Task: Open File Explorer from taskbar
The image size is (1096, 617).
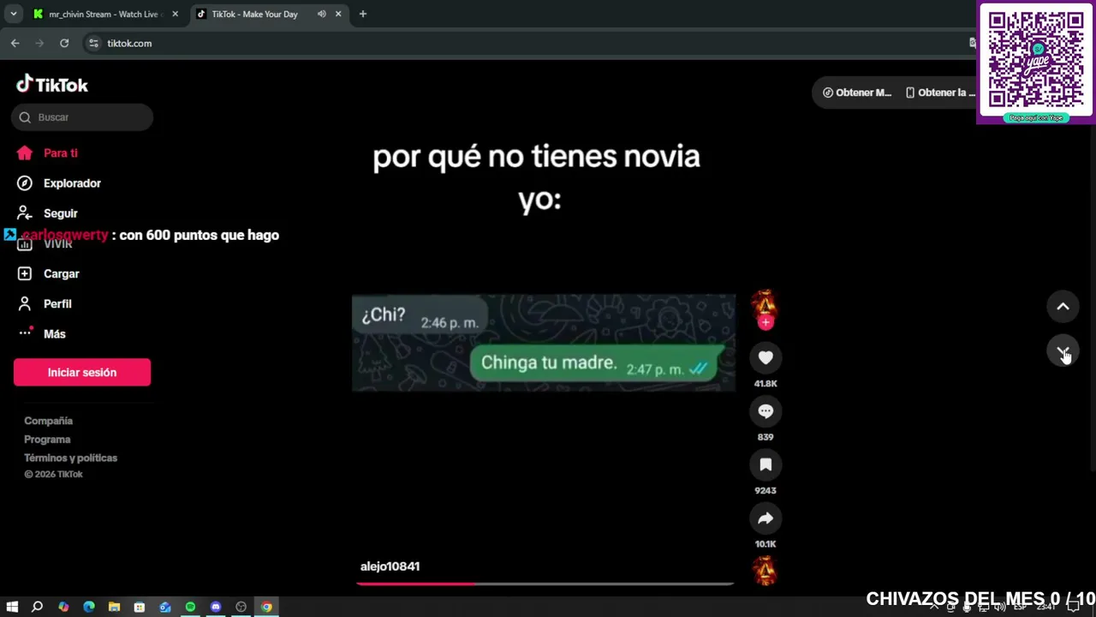Action: 114,607
